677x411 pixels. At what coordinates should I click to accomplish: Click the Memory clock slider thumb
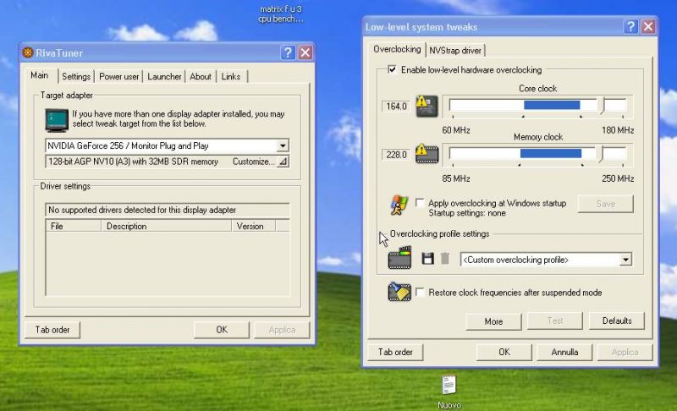(x=601, y=154)
